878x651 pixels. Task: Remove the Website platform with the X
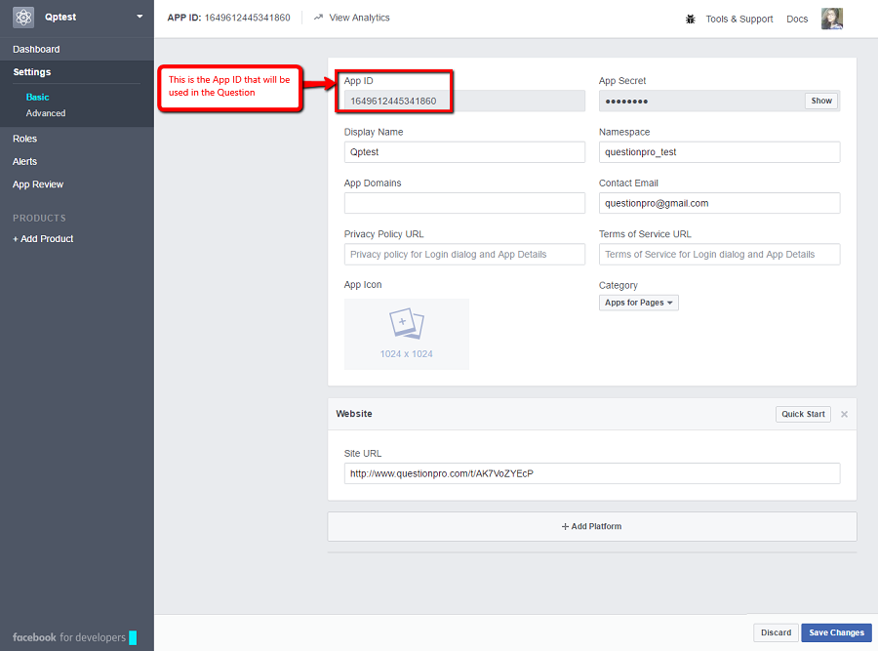tap(844, 414)
